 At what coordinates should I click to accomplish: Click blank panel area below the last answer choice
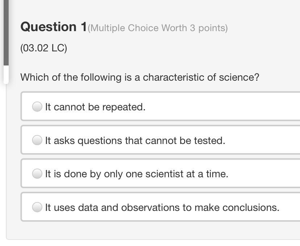152,230
